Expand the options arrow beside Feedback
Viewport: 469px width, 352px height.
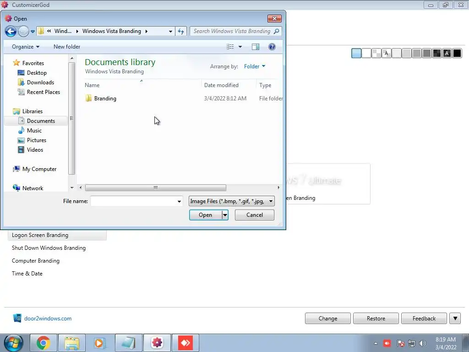(455, 319)
